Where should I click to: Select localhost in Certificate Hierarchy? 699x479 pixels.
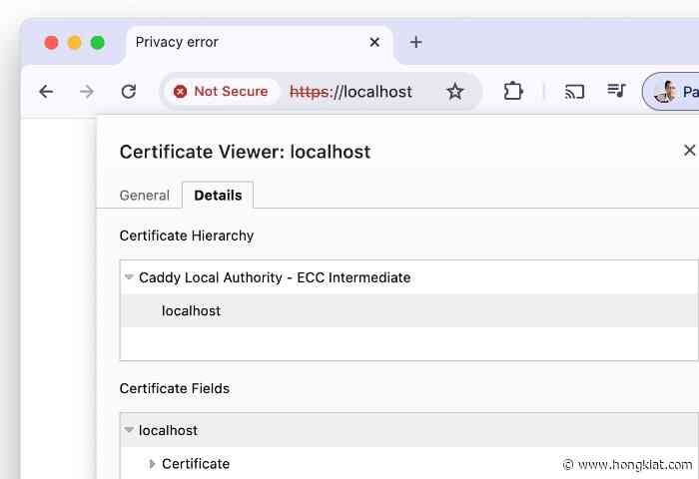(191, 311)
